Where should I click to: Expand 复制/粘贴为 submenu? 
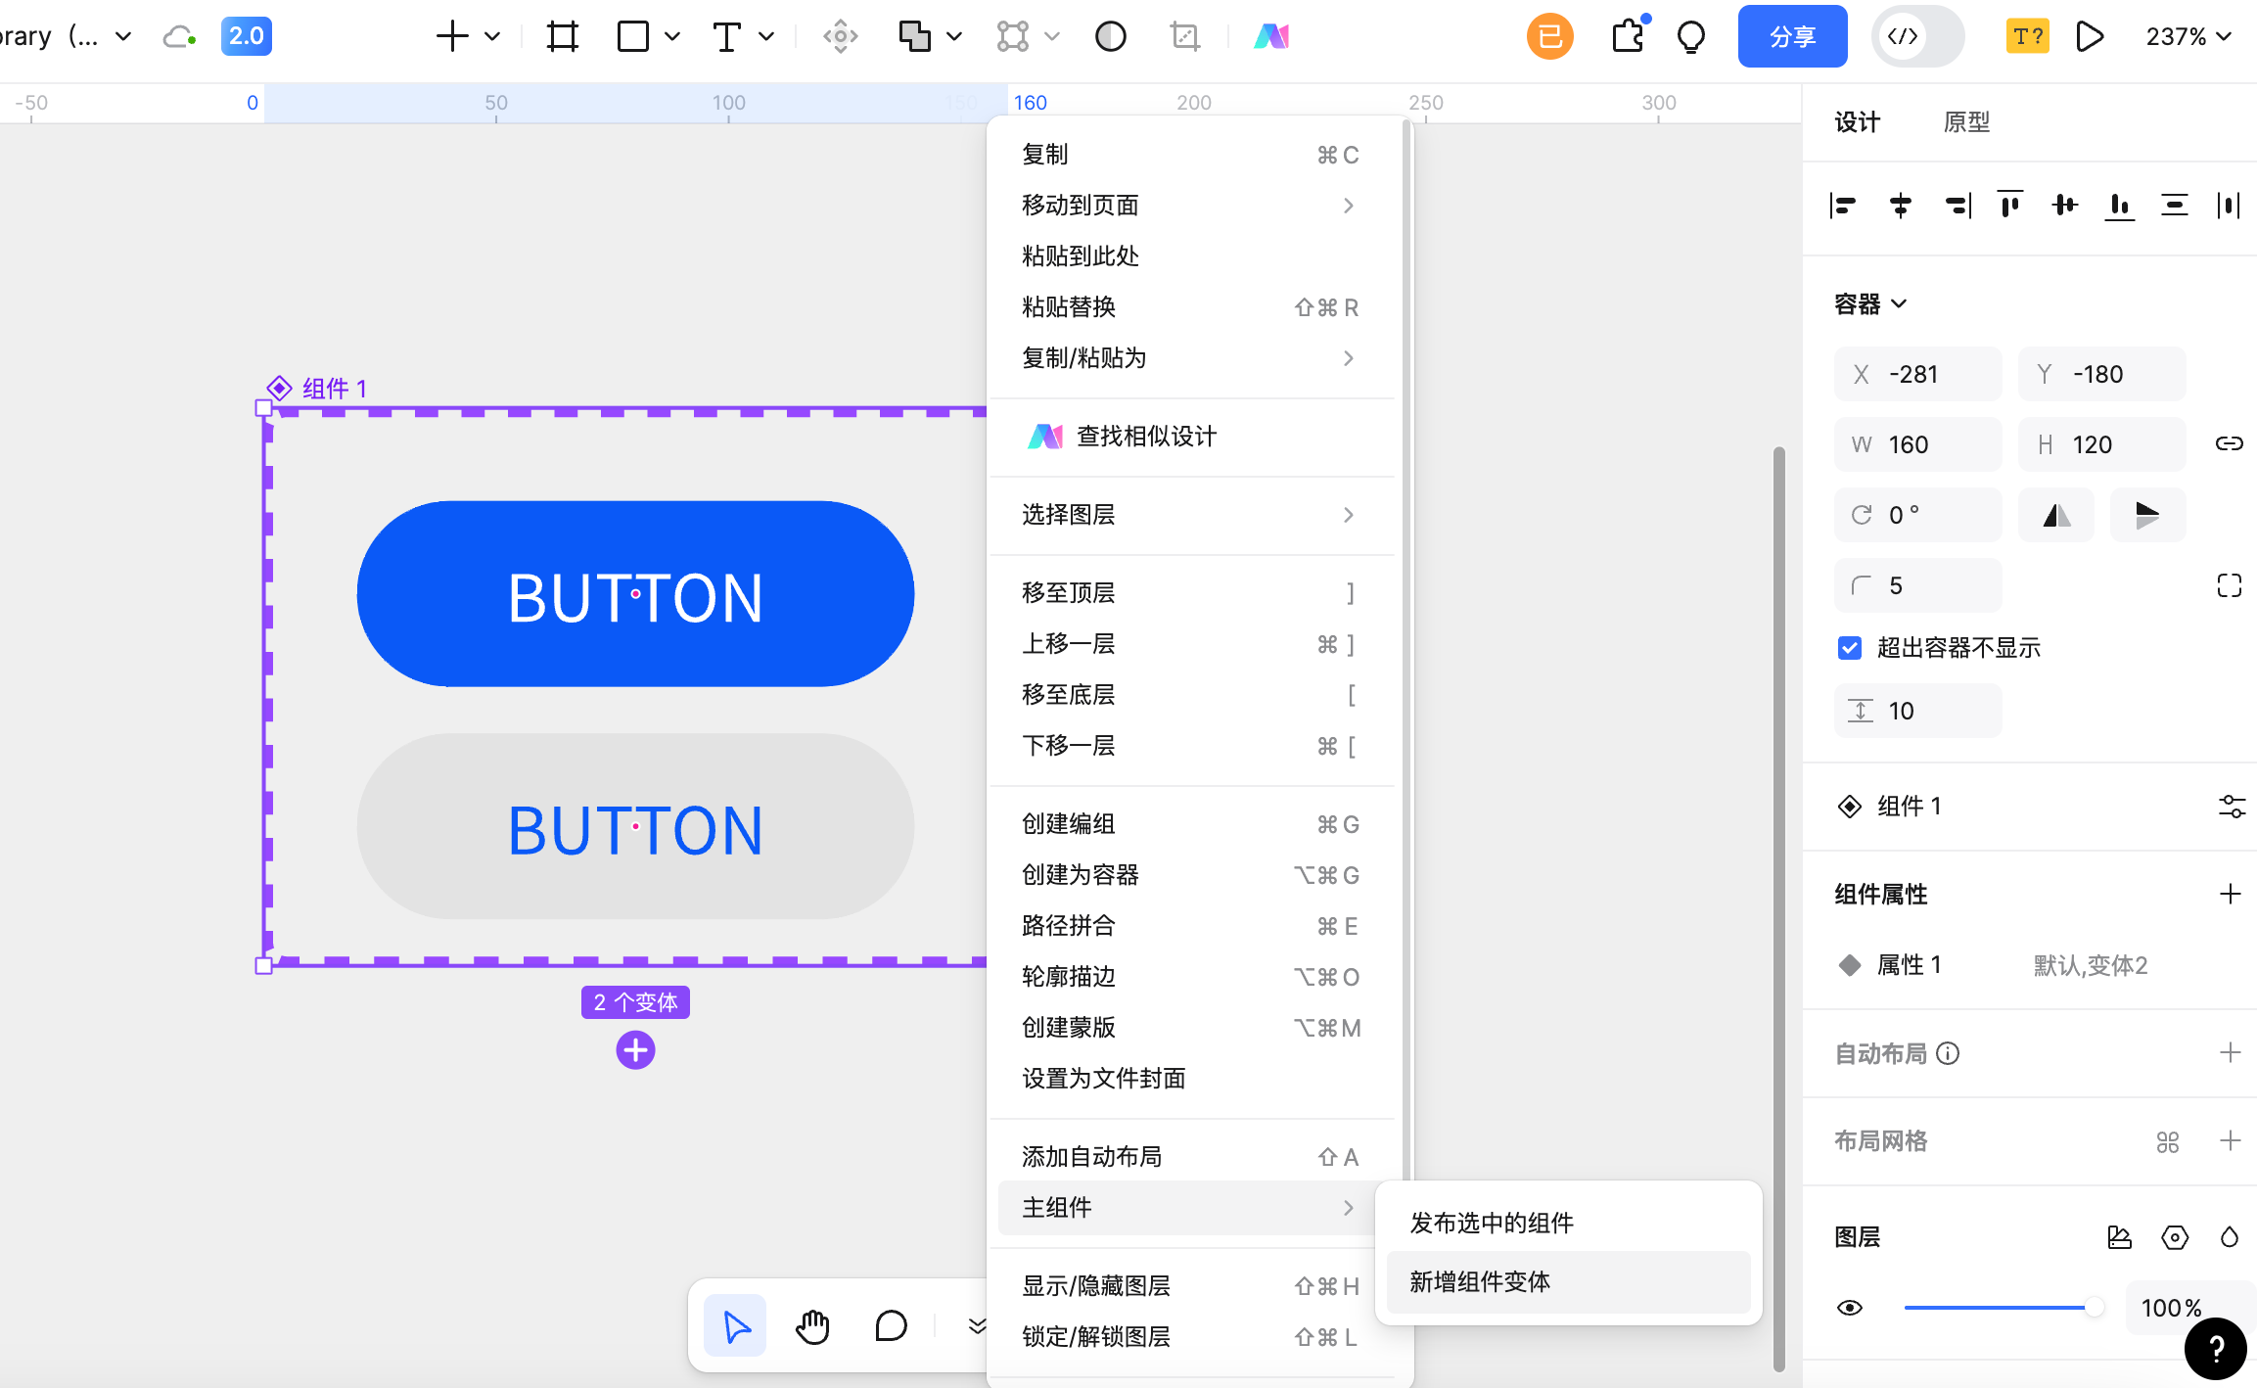click(x=1192, y=358)
